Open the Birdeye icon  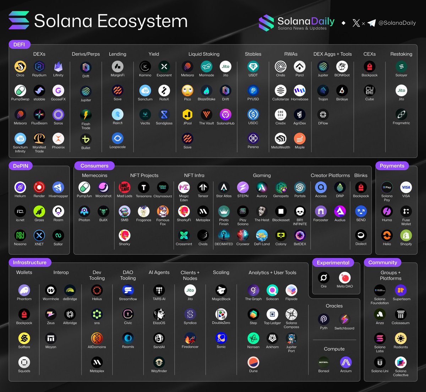(342, 91)
